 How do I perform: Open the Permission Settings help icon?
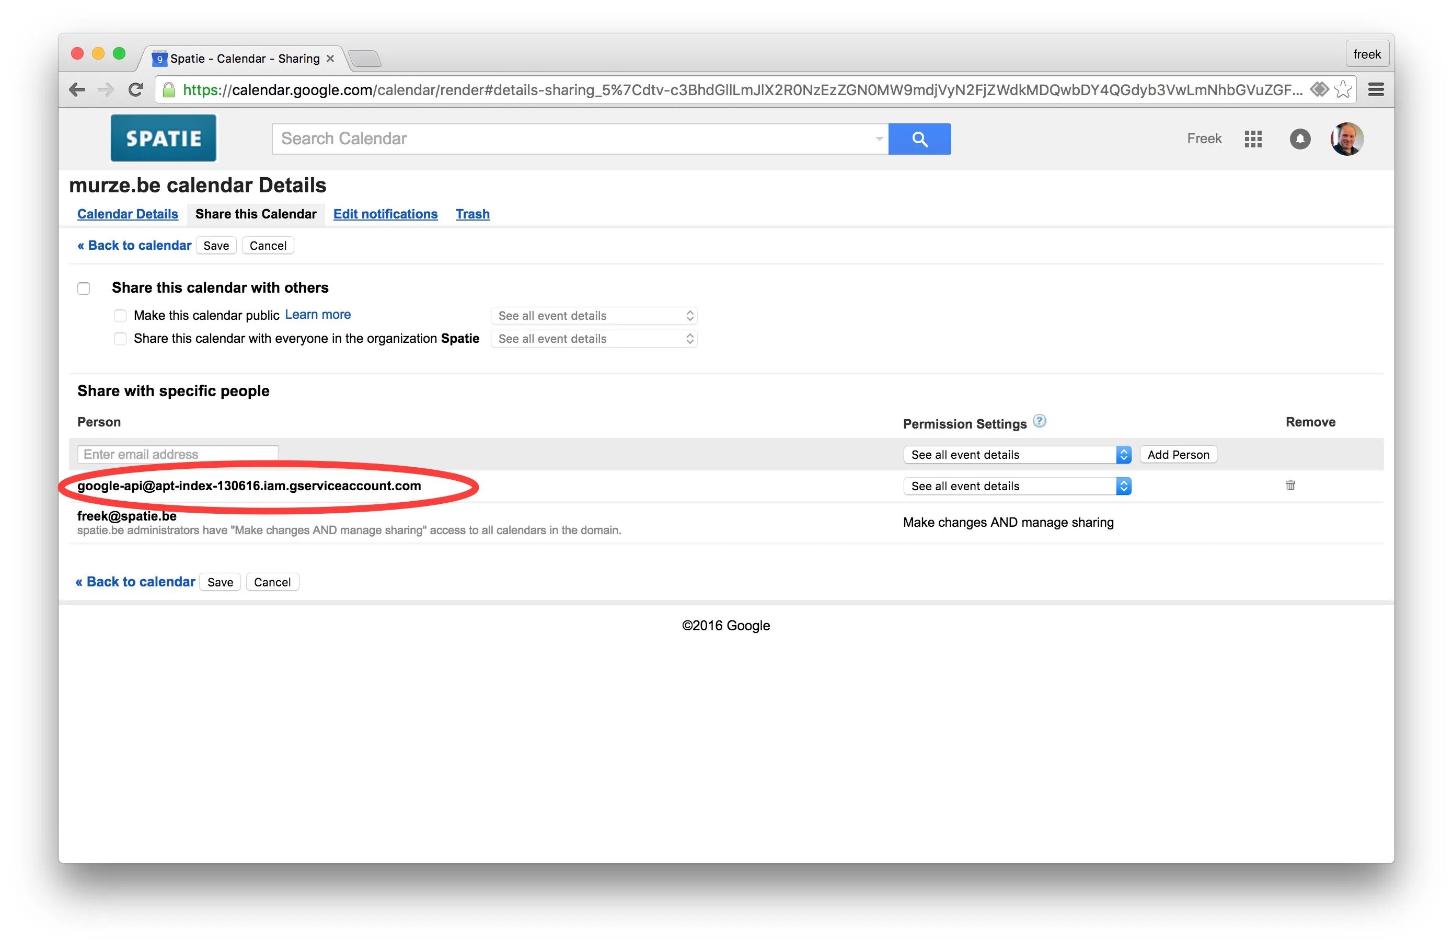coord(1039,421)
